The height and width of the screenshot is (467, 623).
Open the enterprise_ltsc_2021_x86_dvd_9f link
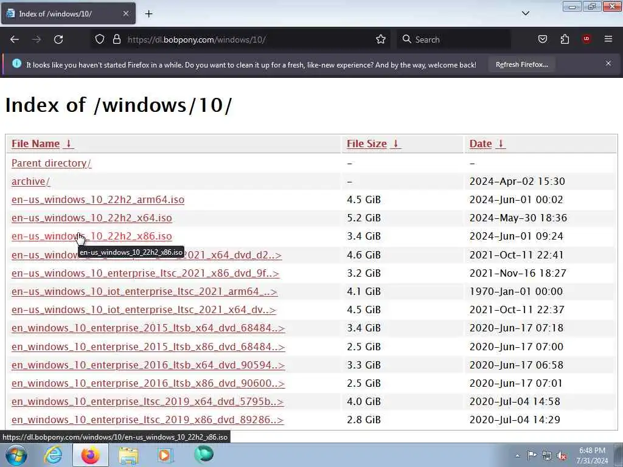coord(145,274)
